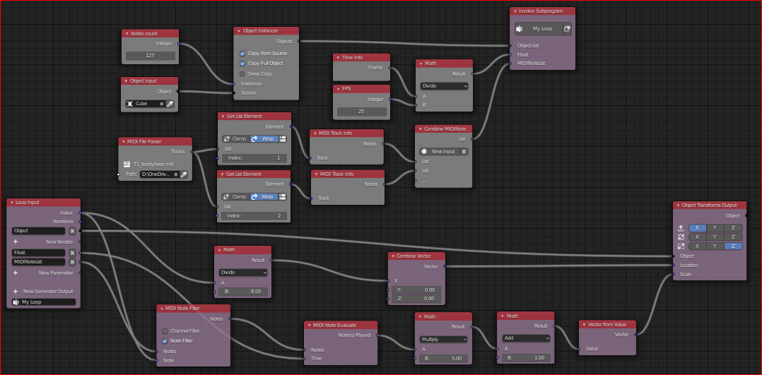
Task: Enable Deep Copy checkbox
Action: 242,74
